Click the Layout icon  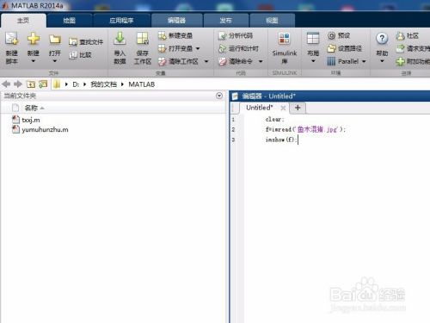313,39
